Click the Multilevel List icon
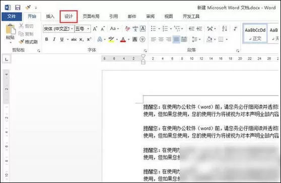Screen dimensions: 281x183 (x=177, y=29)
